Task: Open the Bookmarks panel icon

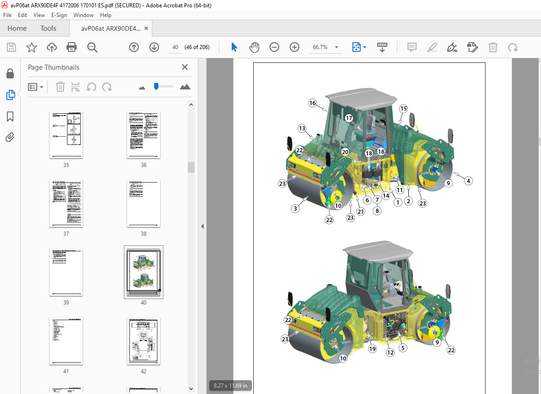Action: pos(10,116)
